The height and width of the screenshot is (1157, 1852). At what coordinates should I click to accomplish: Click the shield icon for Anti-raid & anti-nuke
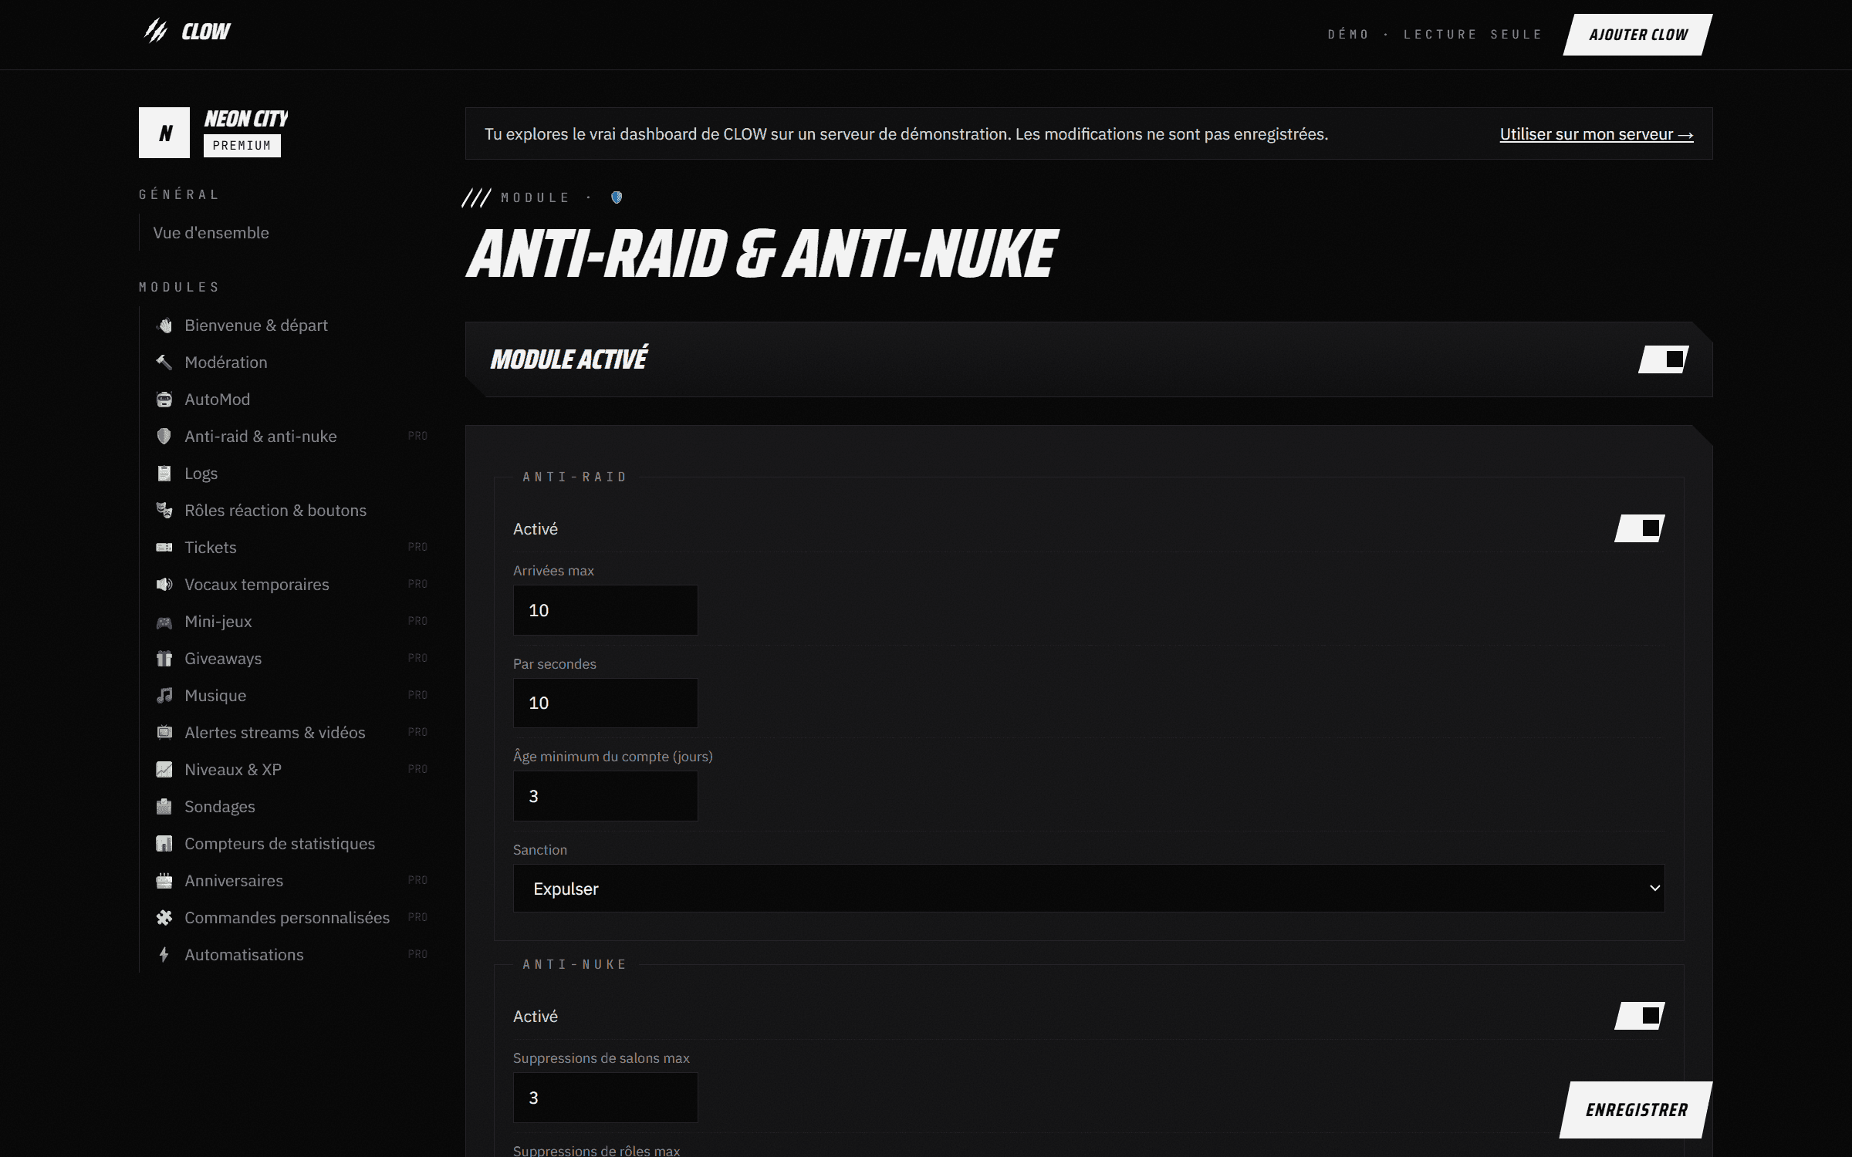coord(164,437)
